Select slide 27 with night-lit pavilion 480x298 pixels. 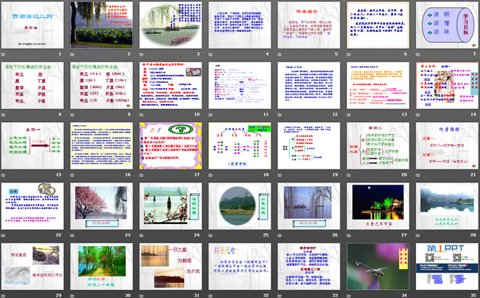pyautogui.click(x=377, y=206)
